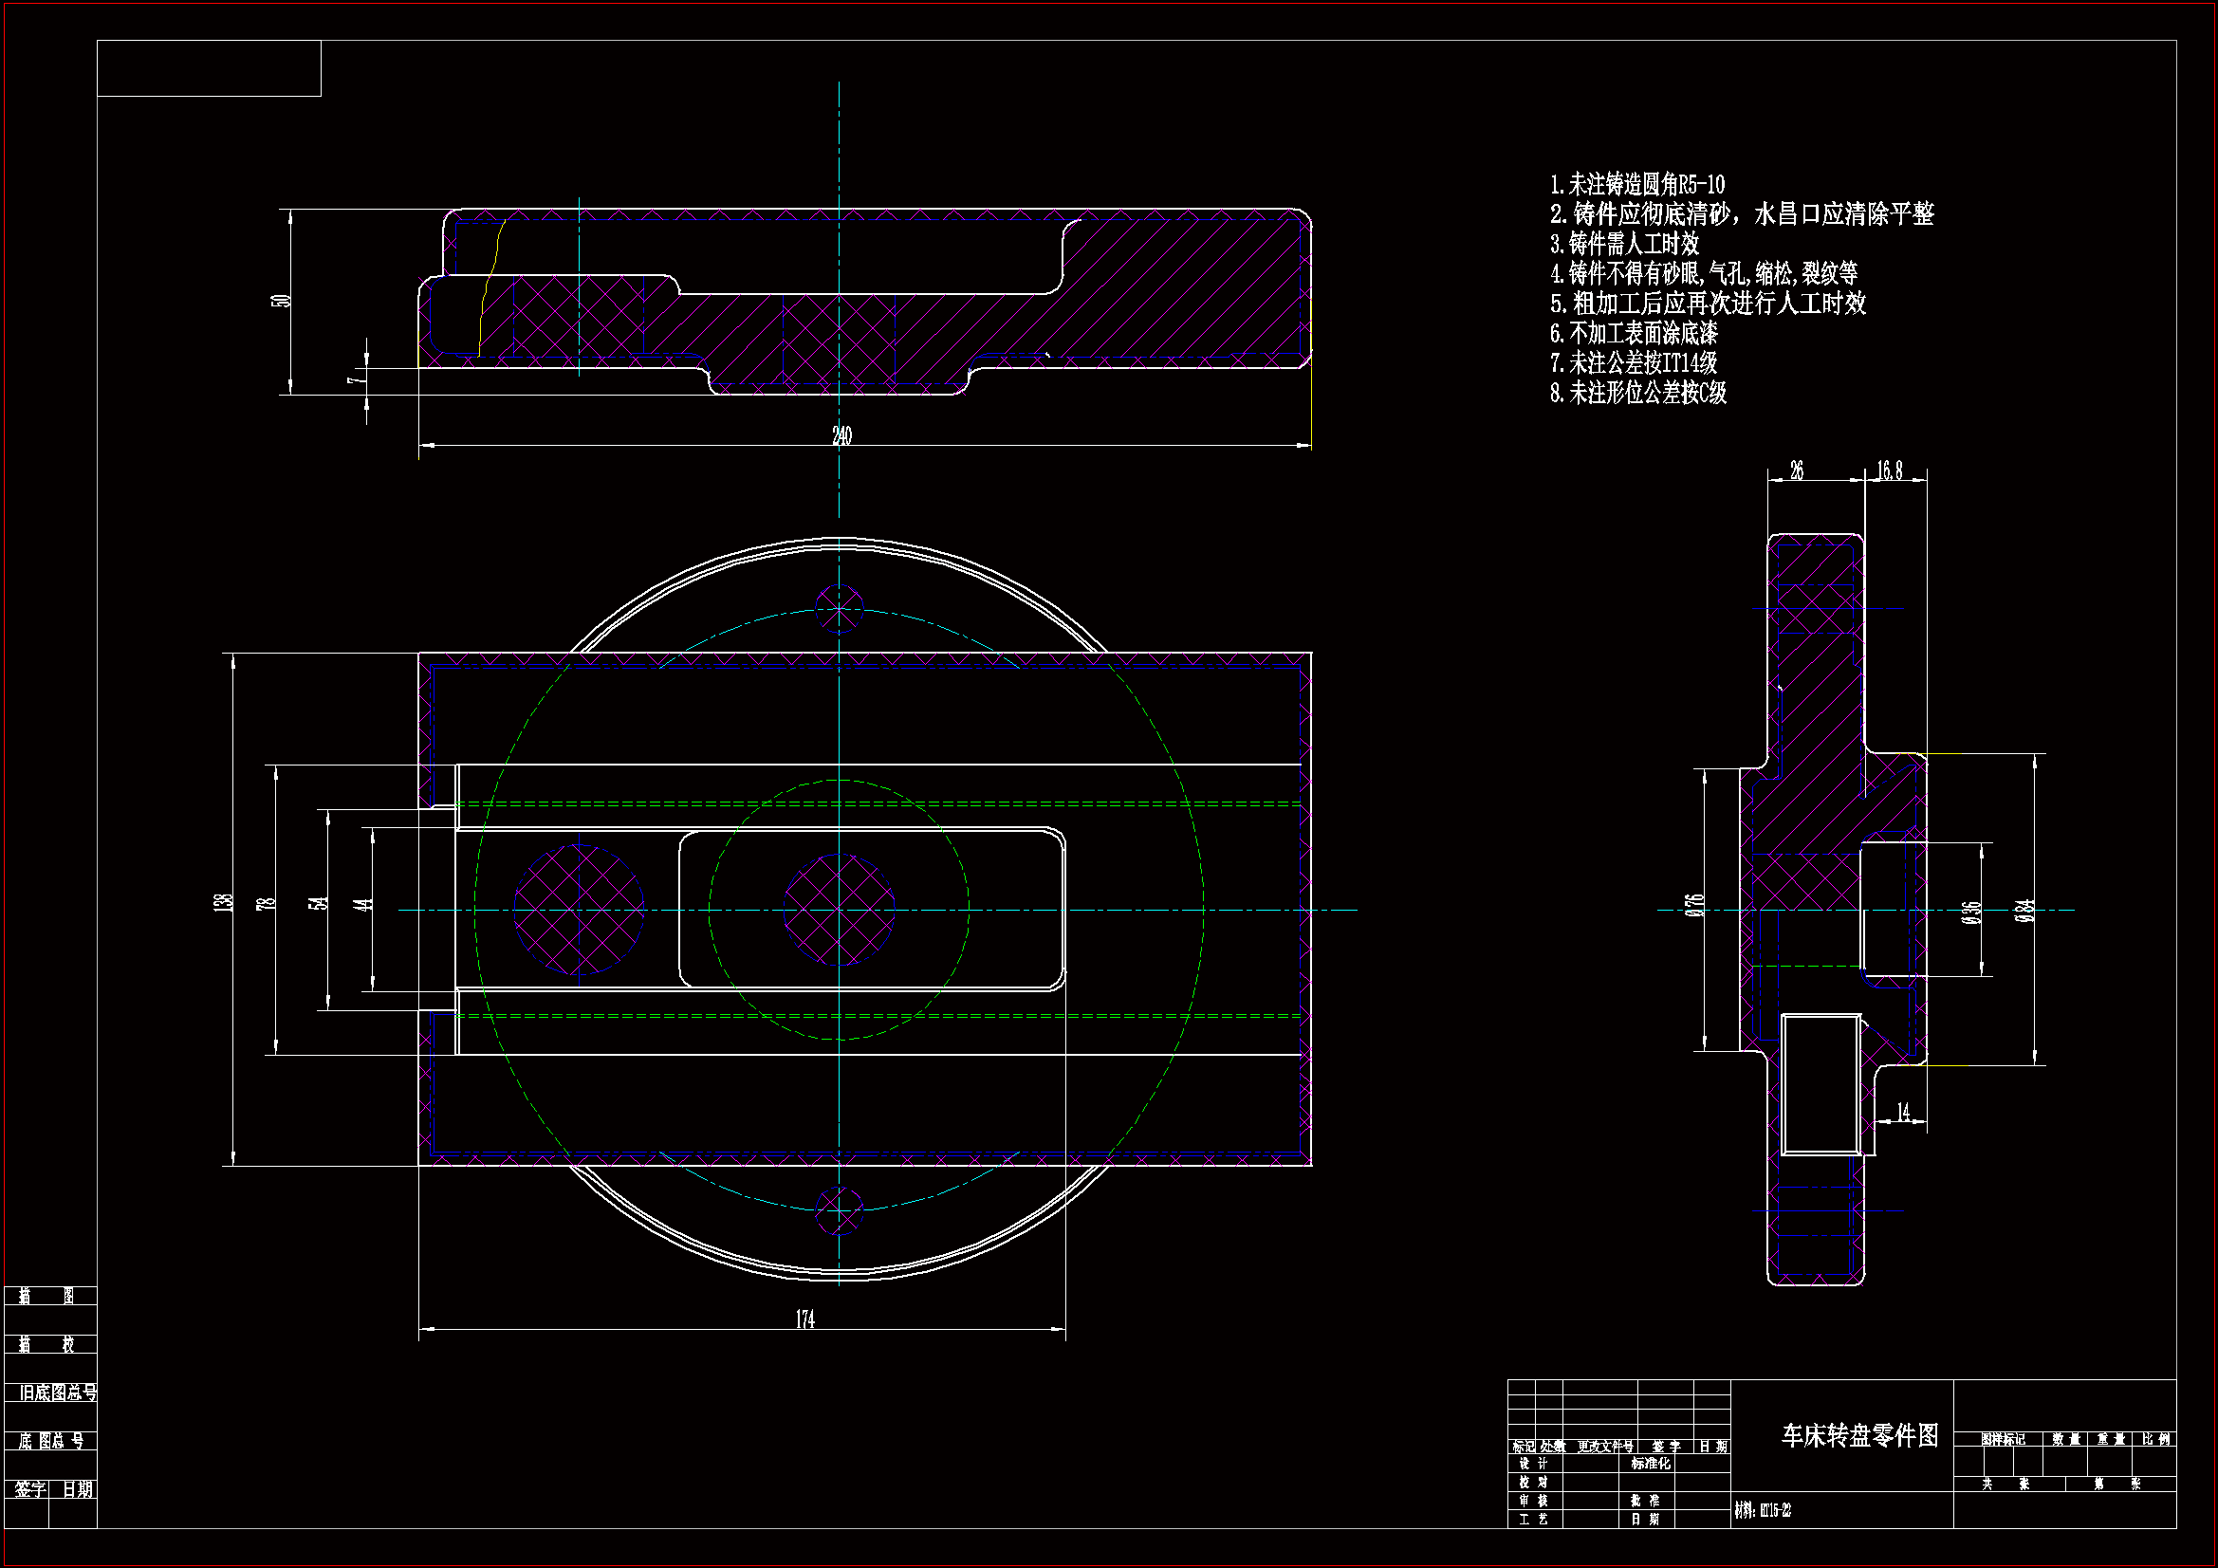This screenshot has width=2218, height=1568.
Task: Click the 240 width dimension text
Action: 841,435
